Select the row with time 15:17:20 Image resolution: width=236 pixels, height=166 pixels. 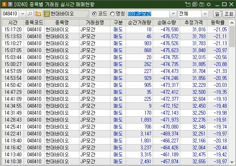click(115, 30)
